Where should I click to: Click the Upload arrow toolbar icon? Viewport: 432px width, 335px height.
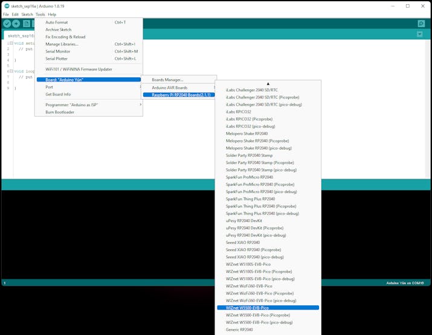click(x=16, y=24)
